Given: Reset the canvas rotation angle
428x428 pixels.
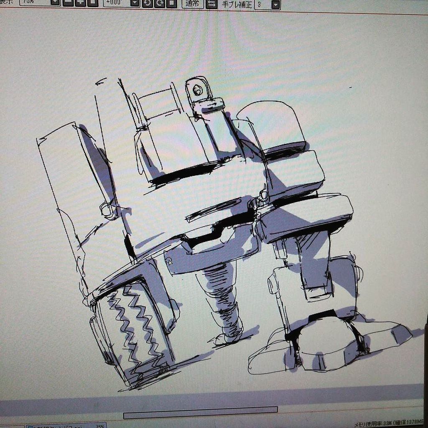Looking at the screenshot, I should pos(171,3).
